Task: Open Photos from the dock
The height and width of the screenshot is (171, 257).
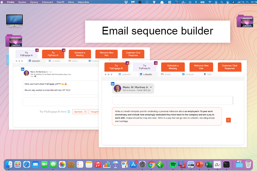Action: [x=62, y=165]
